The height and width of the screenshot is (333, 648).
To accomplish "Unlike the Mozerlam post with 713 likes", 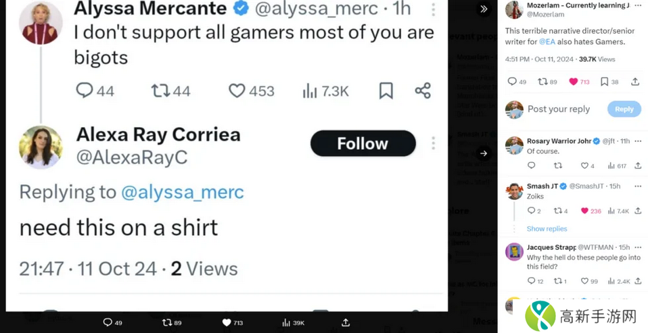I will 574,82.
